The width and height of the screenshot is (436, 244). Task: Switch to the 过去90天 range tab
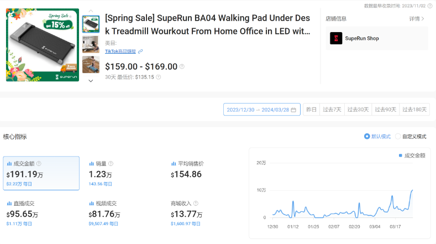click(385, 110)
